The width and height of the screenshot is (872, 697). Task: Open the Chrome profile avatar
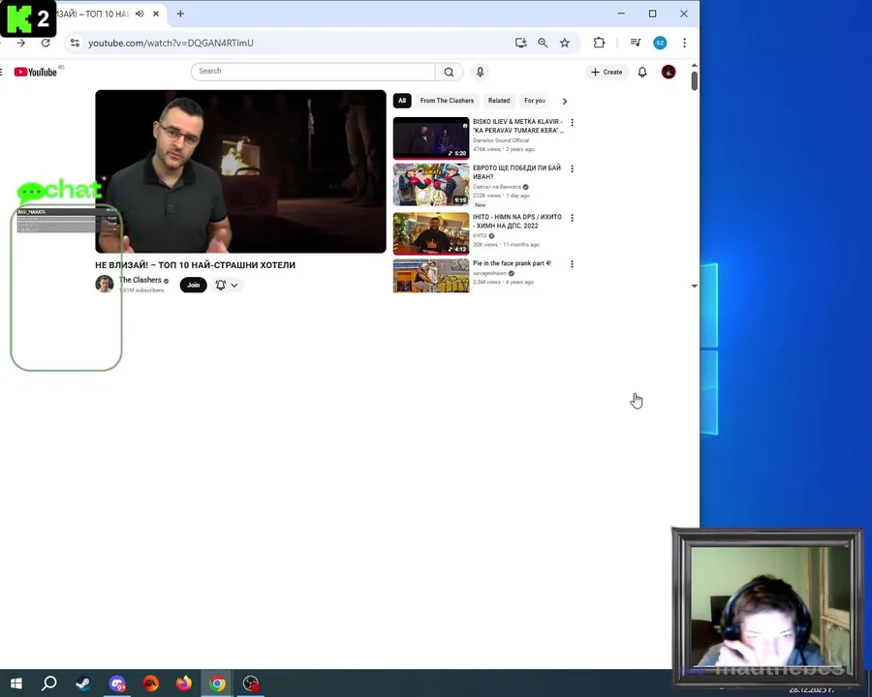[x=660, y=43]
